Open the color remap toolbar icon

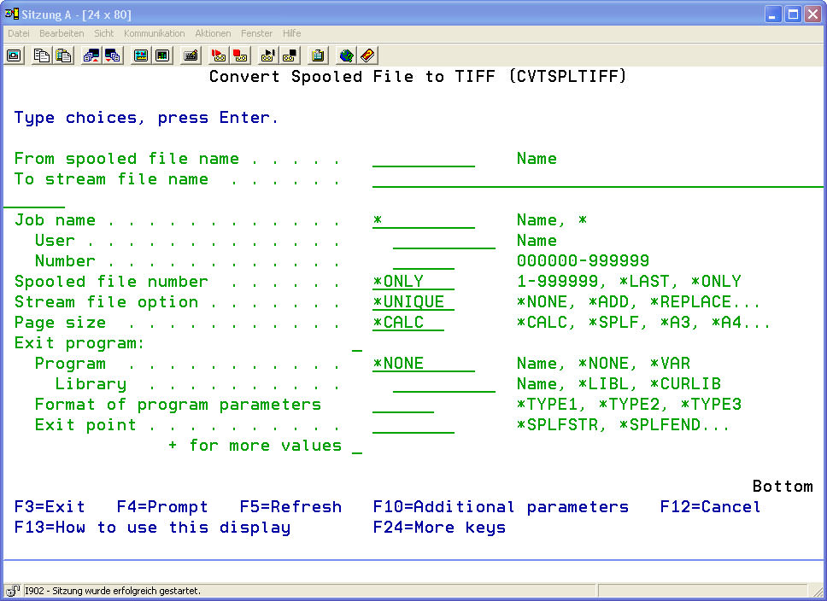pyautogui.click(x=141, y=55)
